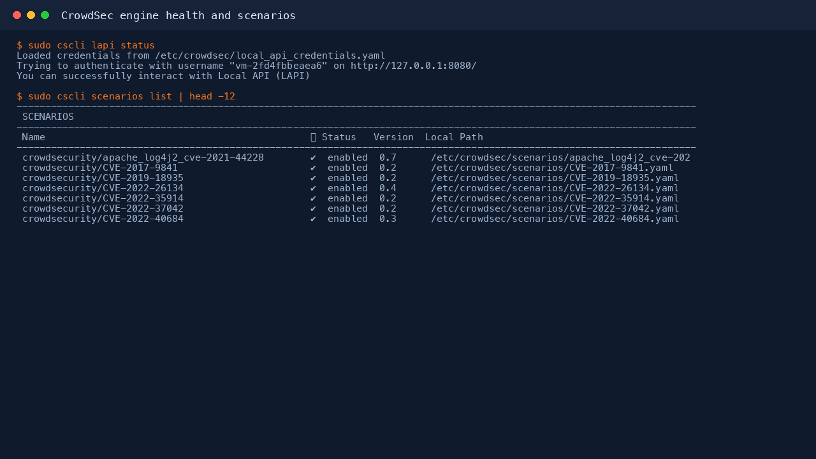Click 'enabled' status in the CVE-2017-9841 row
Image resolution: width=816 pixels, height=459 pixels.
point(347,168)
